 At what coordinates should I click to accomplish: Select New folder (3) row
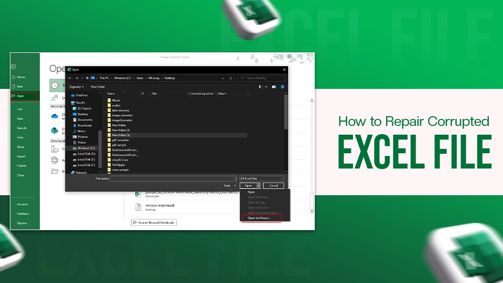coord(177,135)
